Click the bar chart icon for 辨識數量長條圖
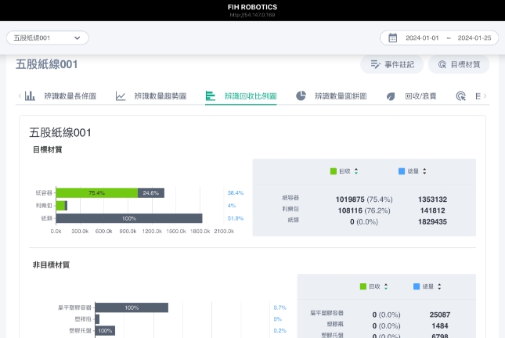 [x=30, y=96]
